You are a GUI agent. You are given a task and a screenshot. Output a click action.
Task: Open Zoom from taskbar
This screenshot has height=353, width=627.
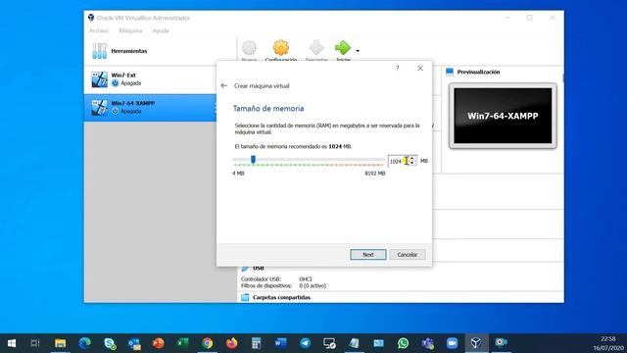click(x=452, y=343)
